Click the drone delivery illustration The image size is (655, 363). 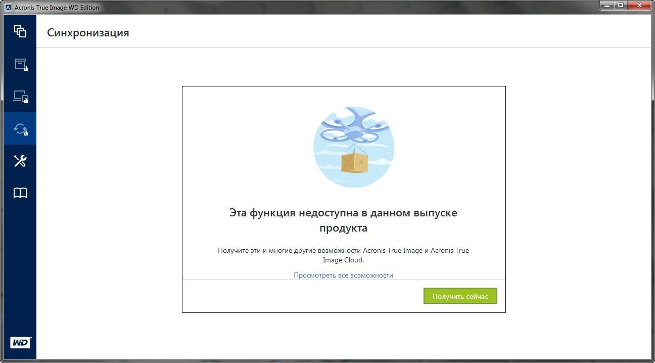tap(354, 147)
